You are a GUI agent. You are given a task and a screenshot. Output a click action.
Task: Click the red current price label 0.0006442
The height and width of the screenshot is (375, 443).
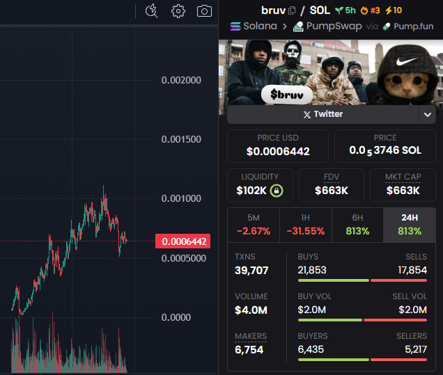click(x=182, y=241)
